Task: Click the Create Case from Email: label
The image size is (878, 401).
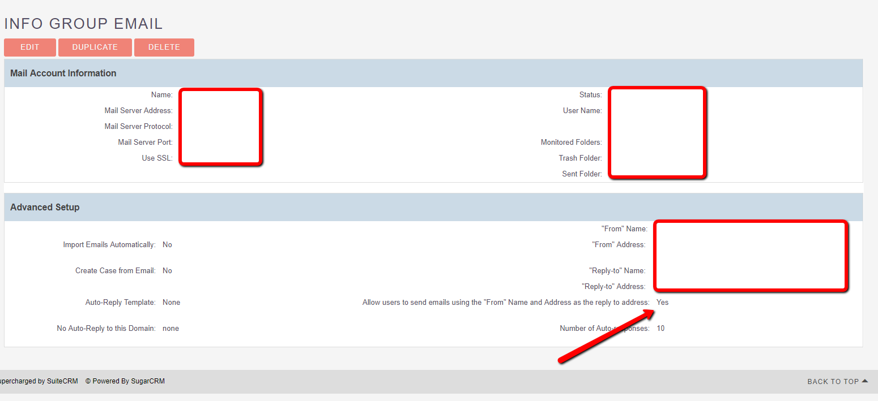Action: (x=116, y=271)
